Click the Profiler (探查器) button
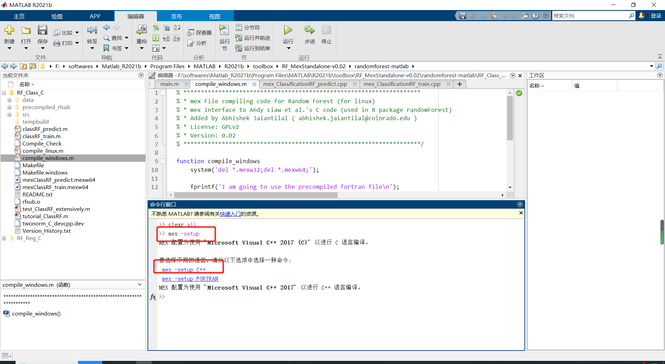This screenshot has width=665, height=364. tap(199, 33)
